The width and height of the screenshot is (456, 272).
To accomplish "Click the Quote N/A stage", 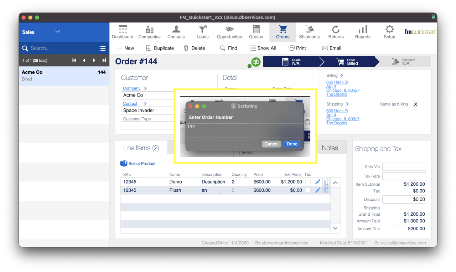I will pyautogui.click(x=291, y=62).
